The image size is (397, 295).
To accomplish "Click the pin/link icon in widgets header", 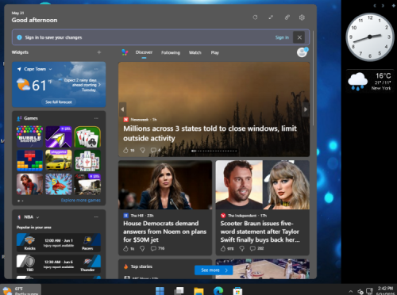I will pos(287,17).
